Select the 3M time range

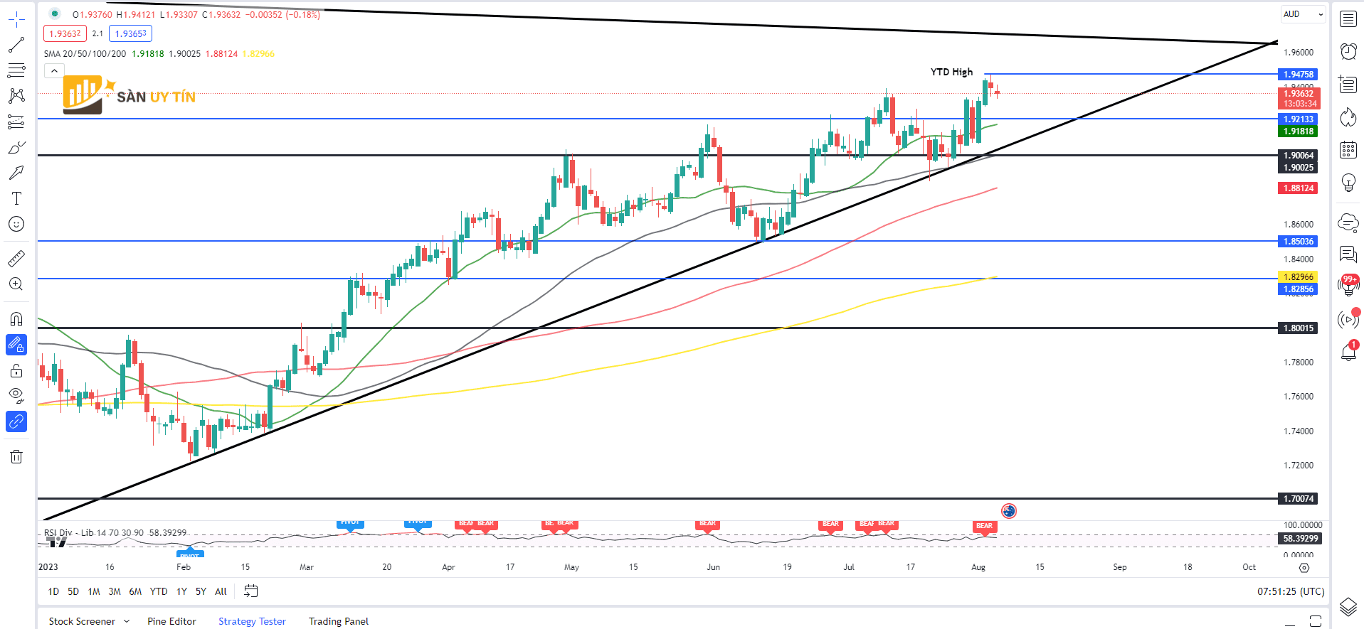pyautogui.click(x=115, y=591)
